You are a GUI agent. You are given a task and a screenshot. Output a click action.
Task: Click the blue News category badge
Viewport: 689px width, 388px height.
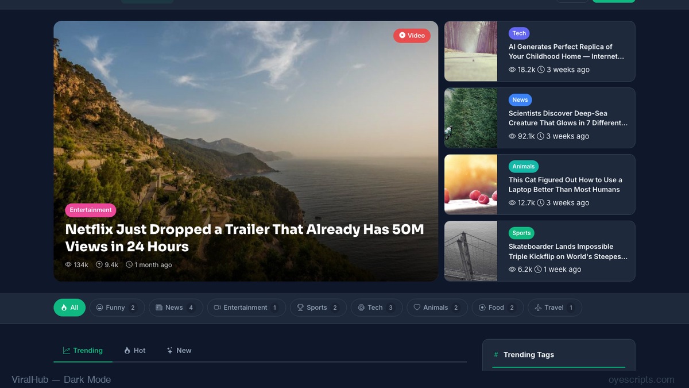click(520, 100)
